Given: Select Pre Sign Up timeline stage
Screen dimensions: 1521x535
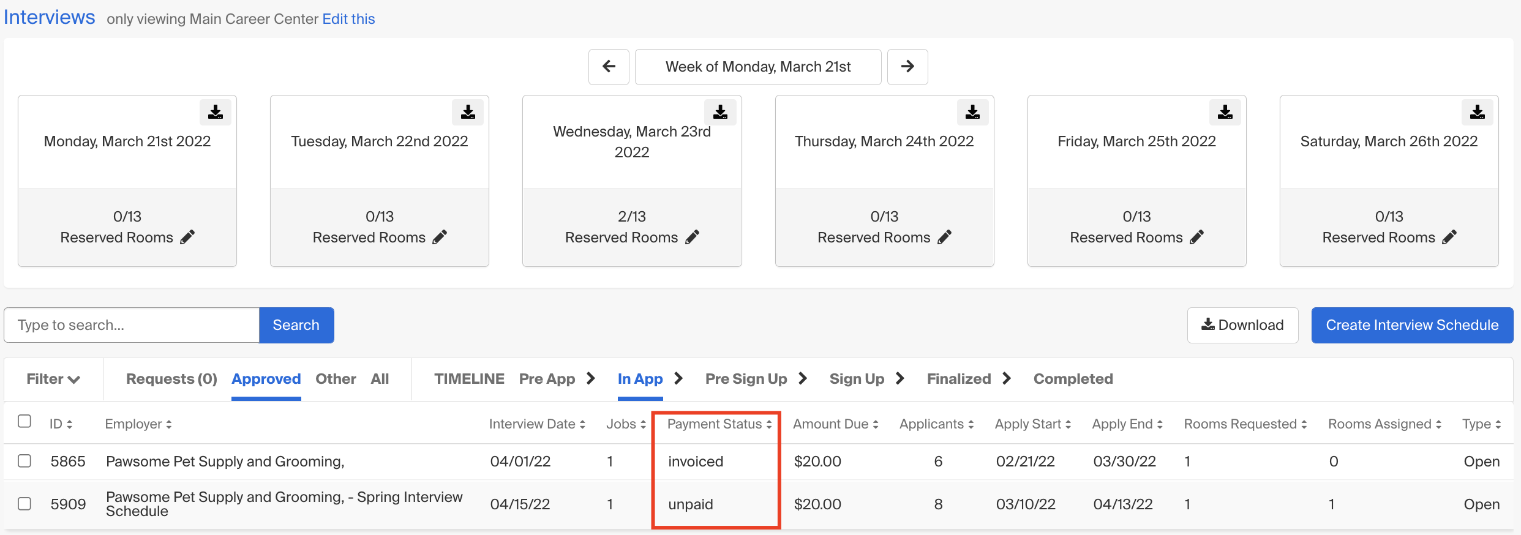Looking at the screenshot, I should click(x=746, y=379).
